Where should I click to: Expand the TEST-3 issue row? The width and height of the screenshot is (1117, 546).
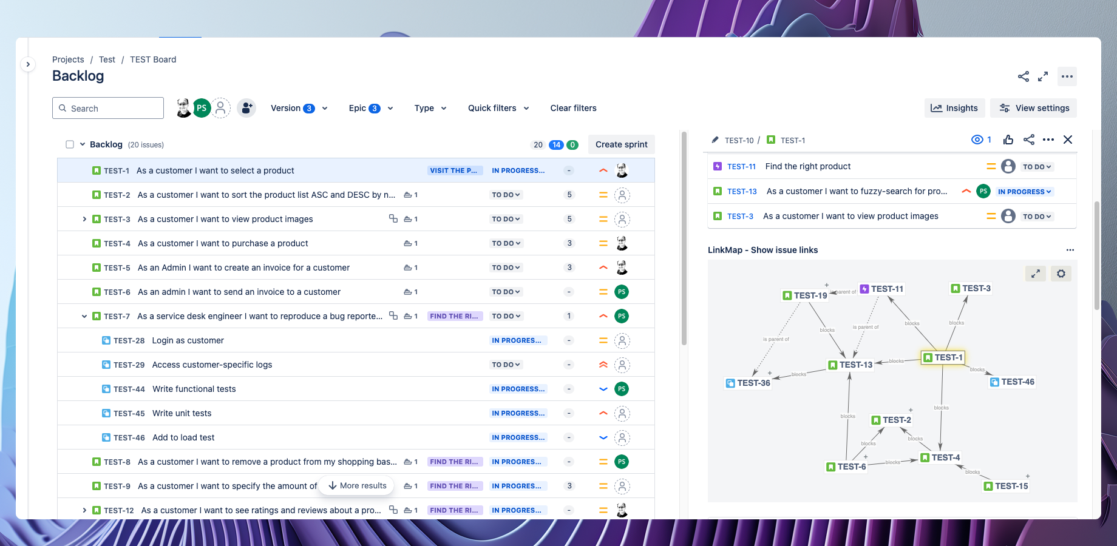84,219
